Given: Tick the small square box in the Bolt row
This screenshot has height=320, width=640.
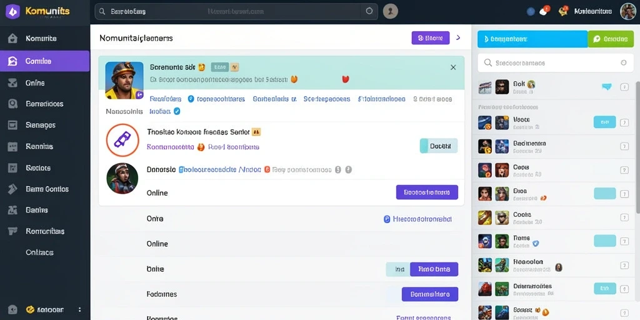Looking at the screenshot, I should click(x=624, y=87).
